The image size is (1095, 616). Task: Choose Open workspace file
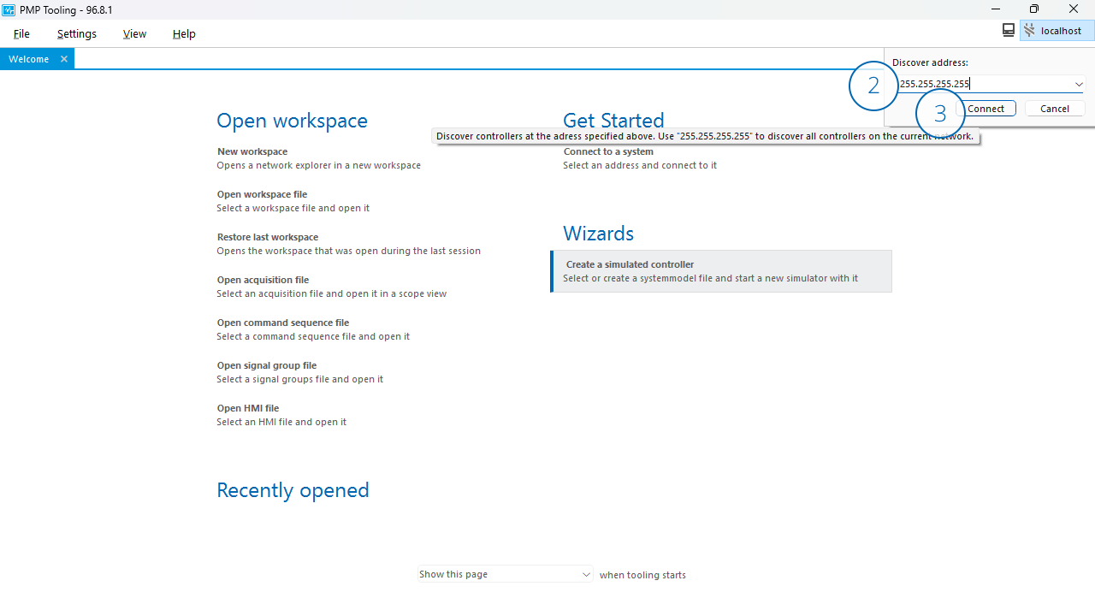(x=262, y=194)
